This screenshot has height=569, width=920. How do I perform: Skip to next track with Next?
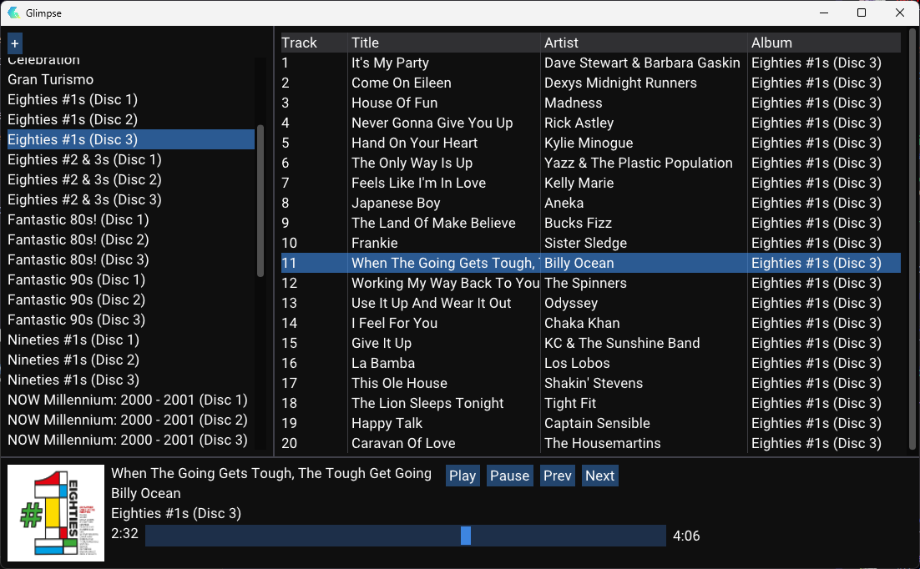click(x=599, y=476)
